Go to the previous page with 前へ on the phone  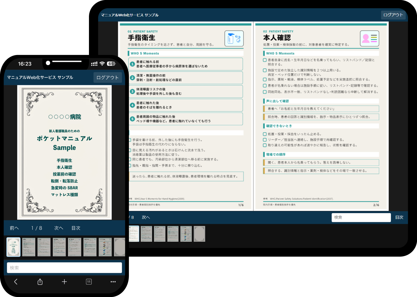(x=14, y=228)
